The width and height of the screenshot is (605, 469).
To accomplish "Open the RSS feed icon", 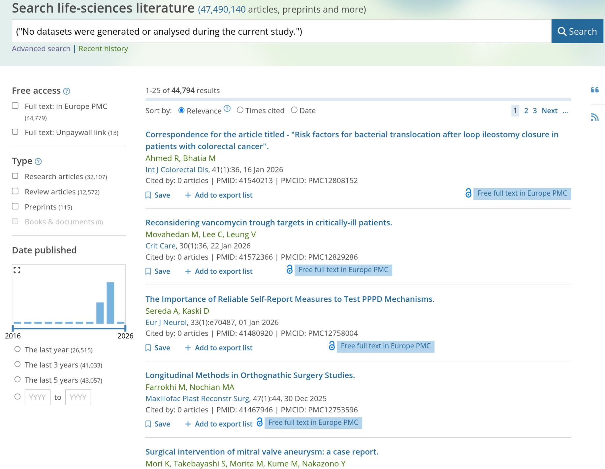I will click(594, 117).
